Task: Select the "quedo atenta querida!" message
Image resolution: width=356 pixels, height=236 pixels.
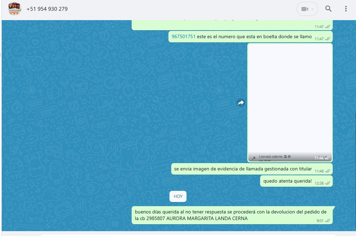Action: point(287,181)
